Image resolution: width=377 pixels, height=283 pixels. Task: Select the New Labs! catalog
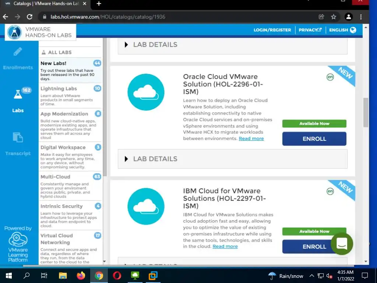pos(70,70)
